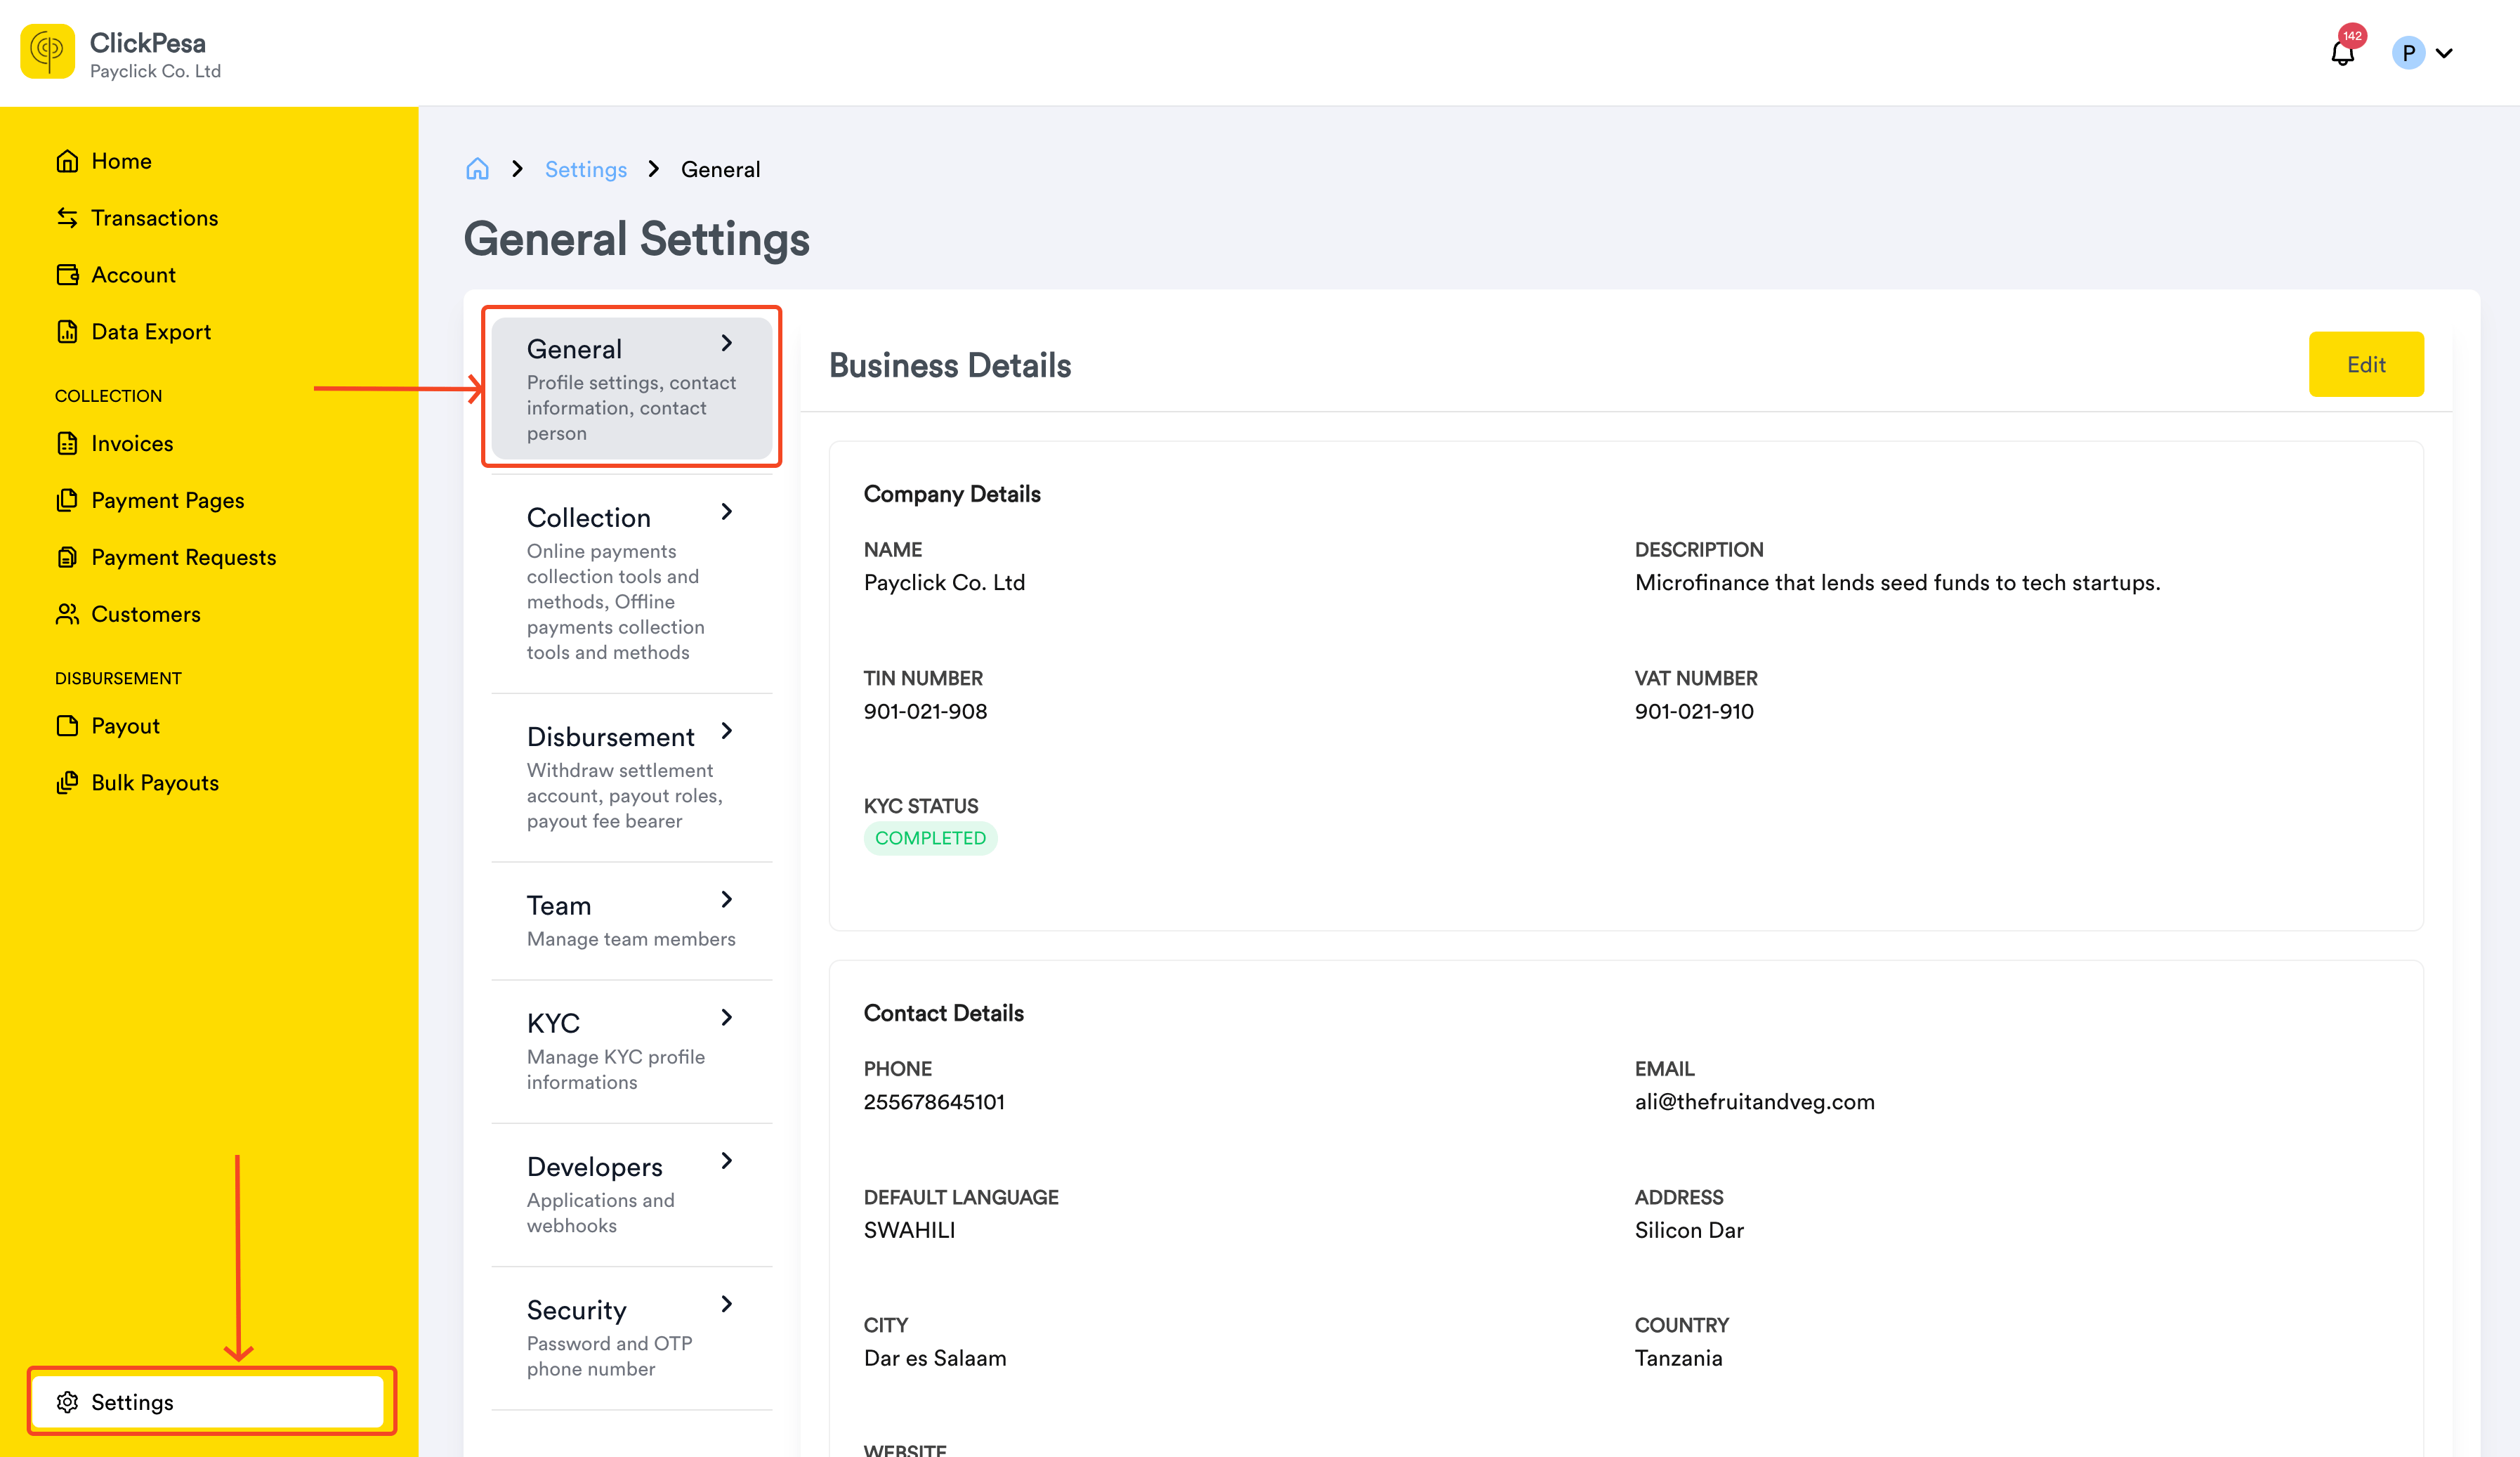Click the Applications and webhooks text
This screenshot has height=1457, width=2520.
[x=600, y=1213]
